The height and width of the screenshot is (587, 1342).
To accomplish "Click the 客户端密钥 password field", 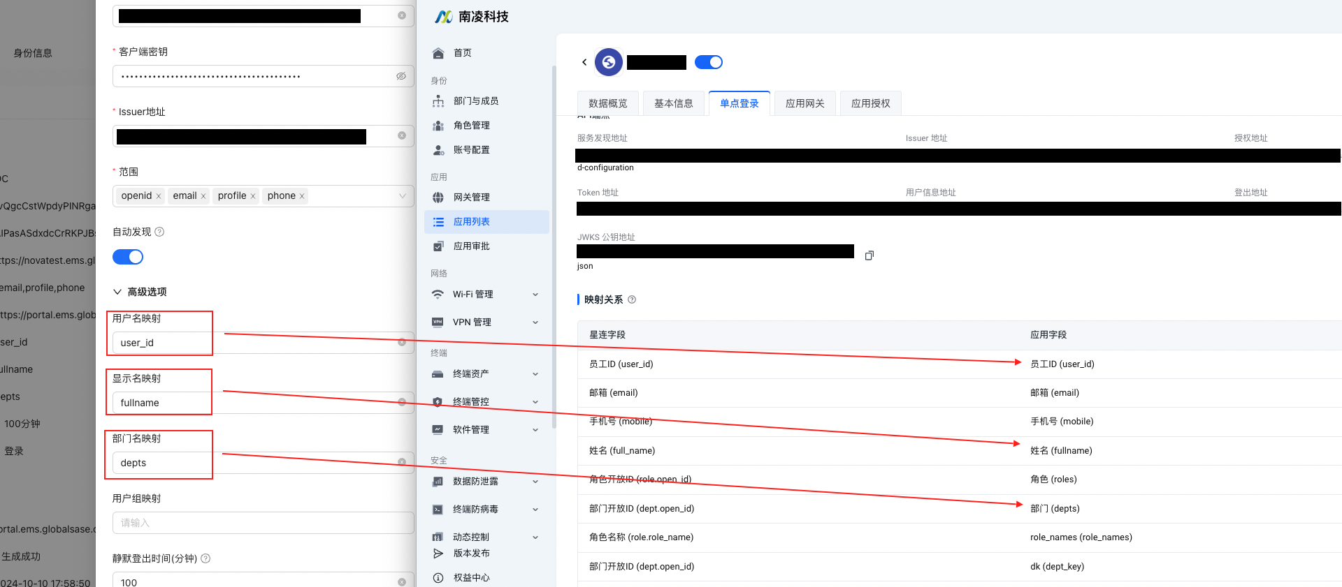I will [264, 76].
